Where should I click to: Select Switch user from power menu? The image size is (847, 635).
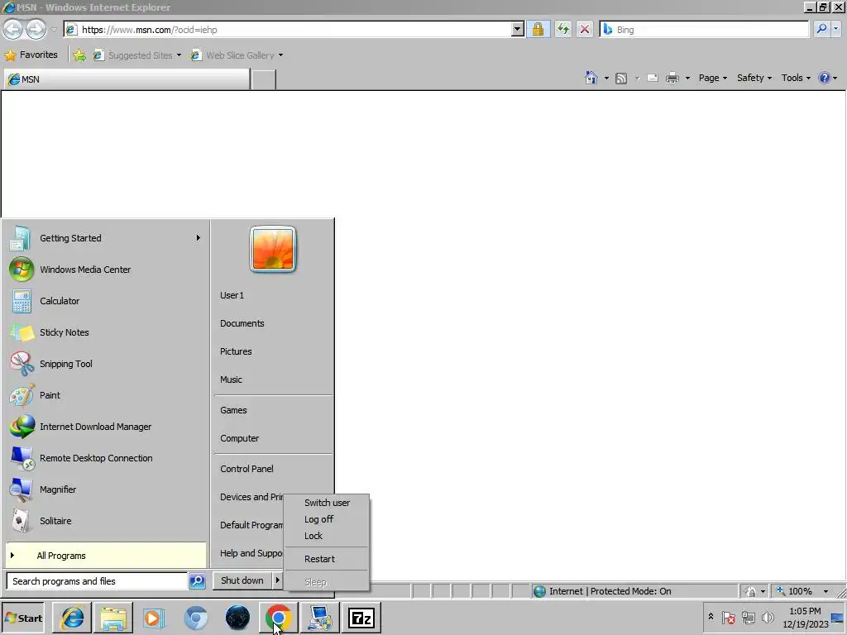point(326,503)
